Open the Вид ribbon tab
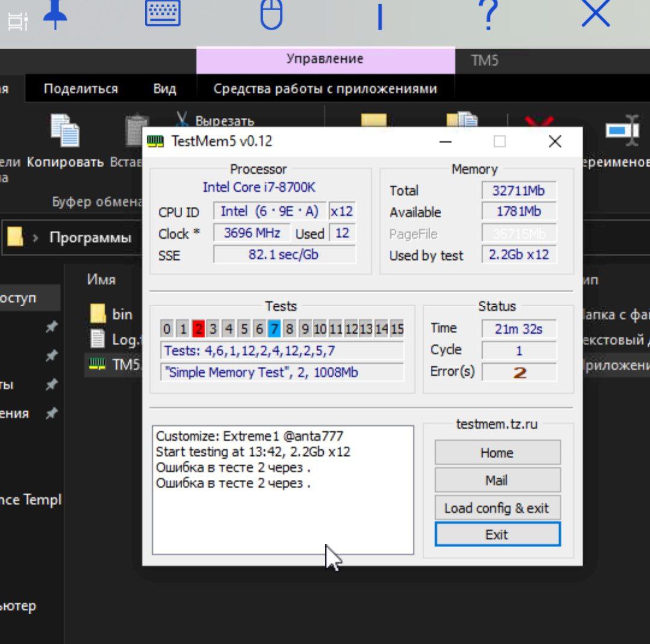The height and width of the screenshot is (644, 650). 164,88
